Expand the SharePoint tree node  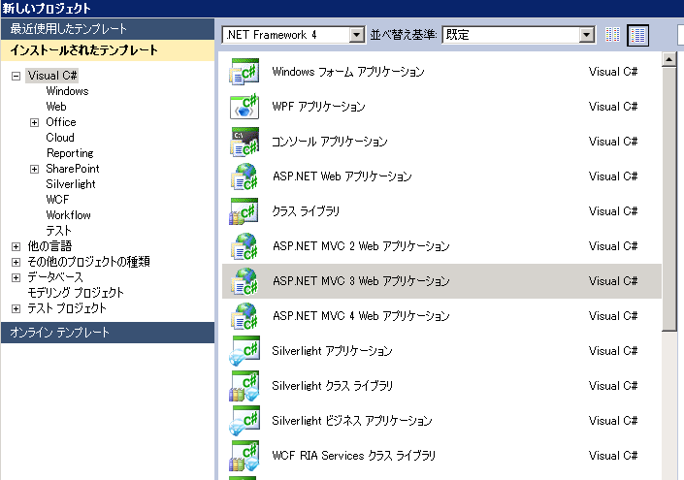click(34, 169)
